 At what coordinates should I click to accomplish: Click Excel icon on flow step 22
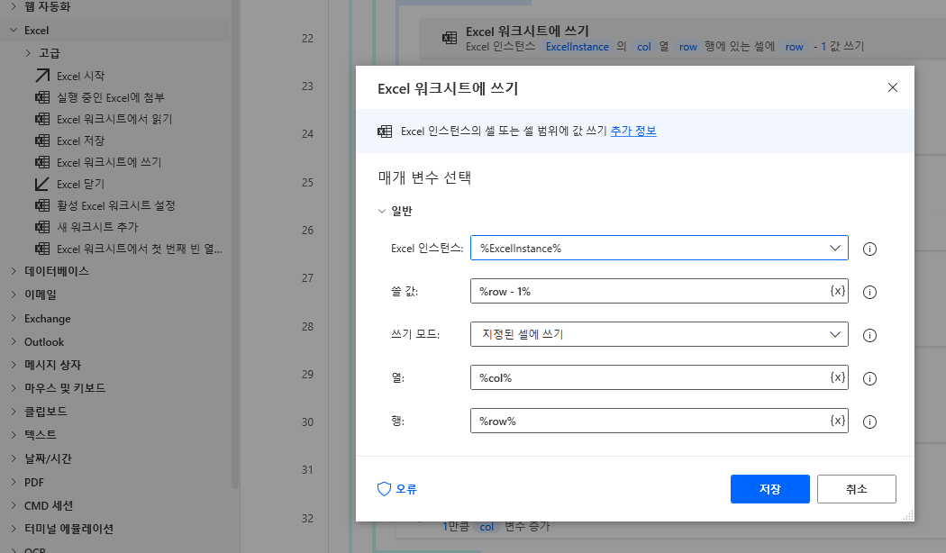tap(450, 38)
